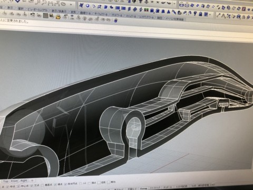Add a viewport tab with the plus button
Viewport: 253px width, 190px height.
pyautogui.click(x=32, y=180)
